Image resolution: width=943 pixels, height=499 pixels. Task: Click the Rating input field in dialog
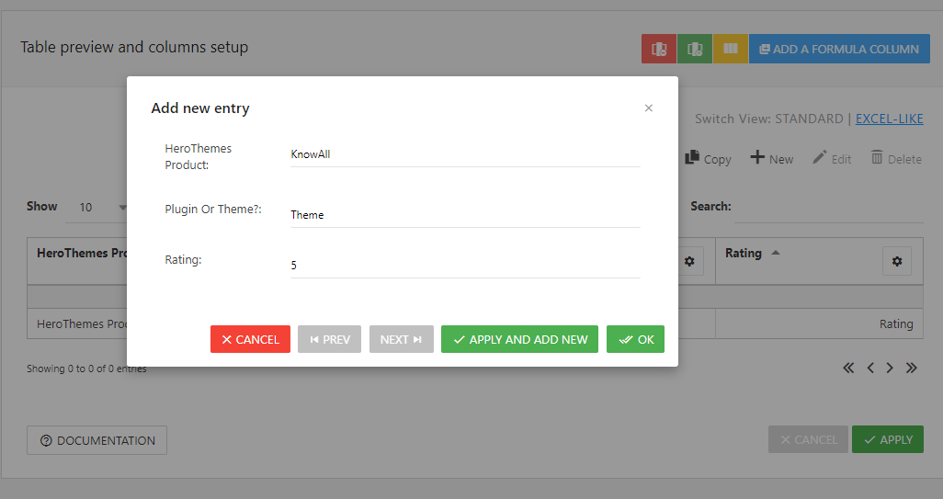pyautogui.click(x=465, y=266)
